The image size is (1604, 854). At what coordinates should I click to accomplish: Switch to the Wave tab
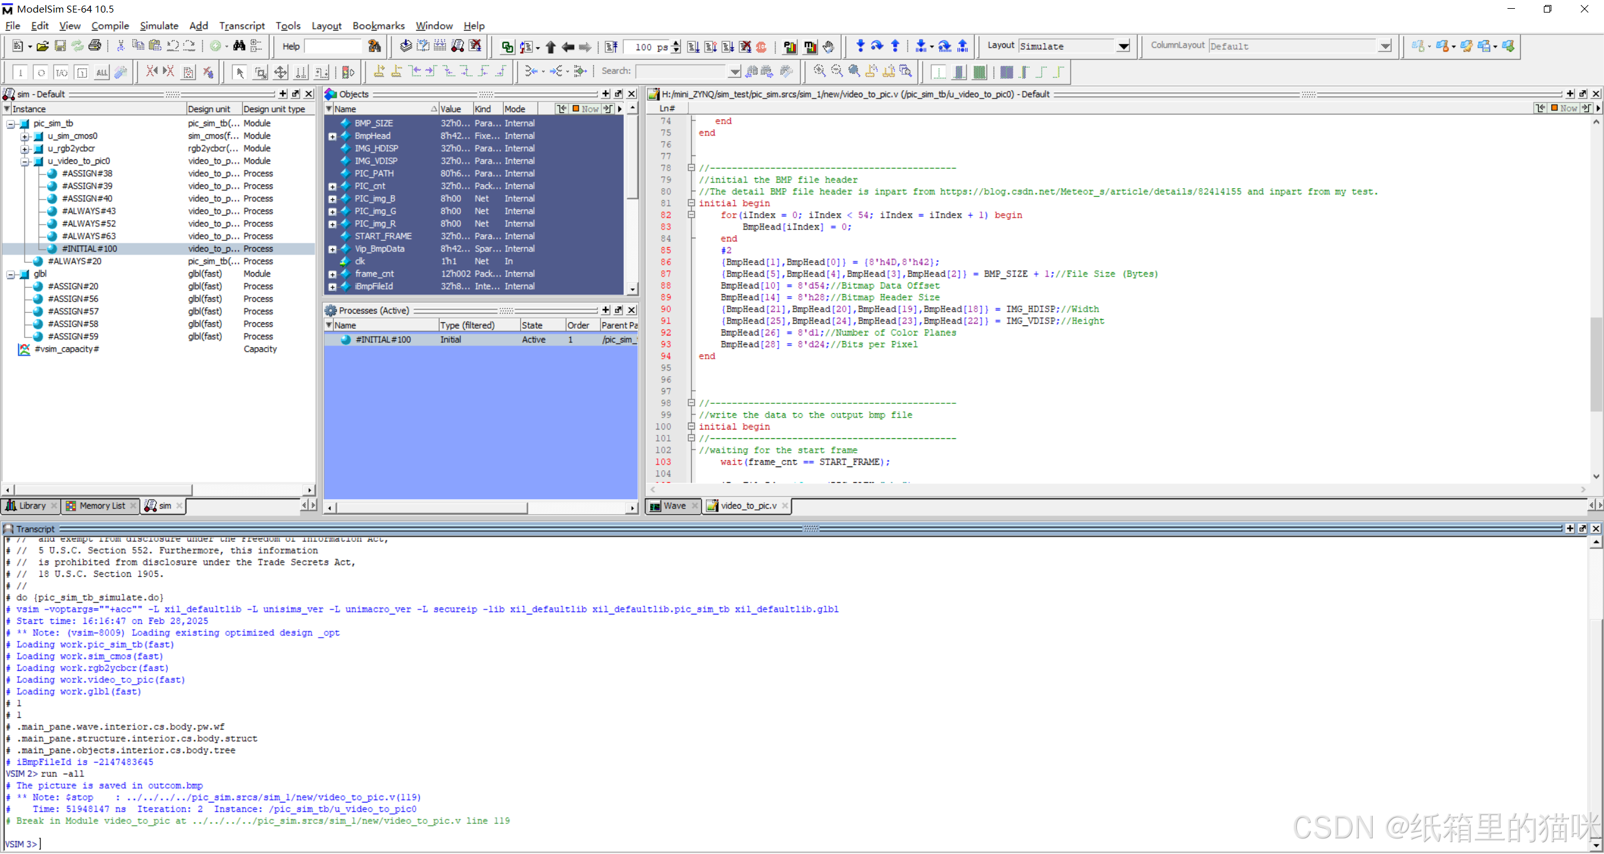673,505
